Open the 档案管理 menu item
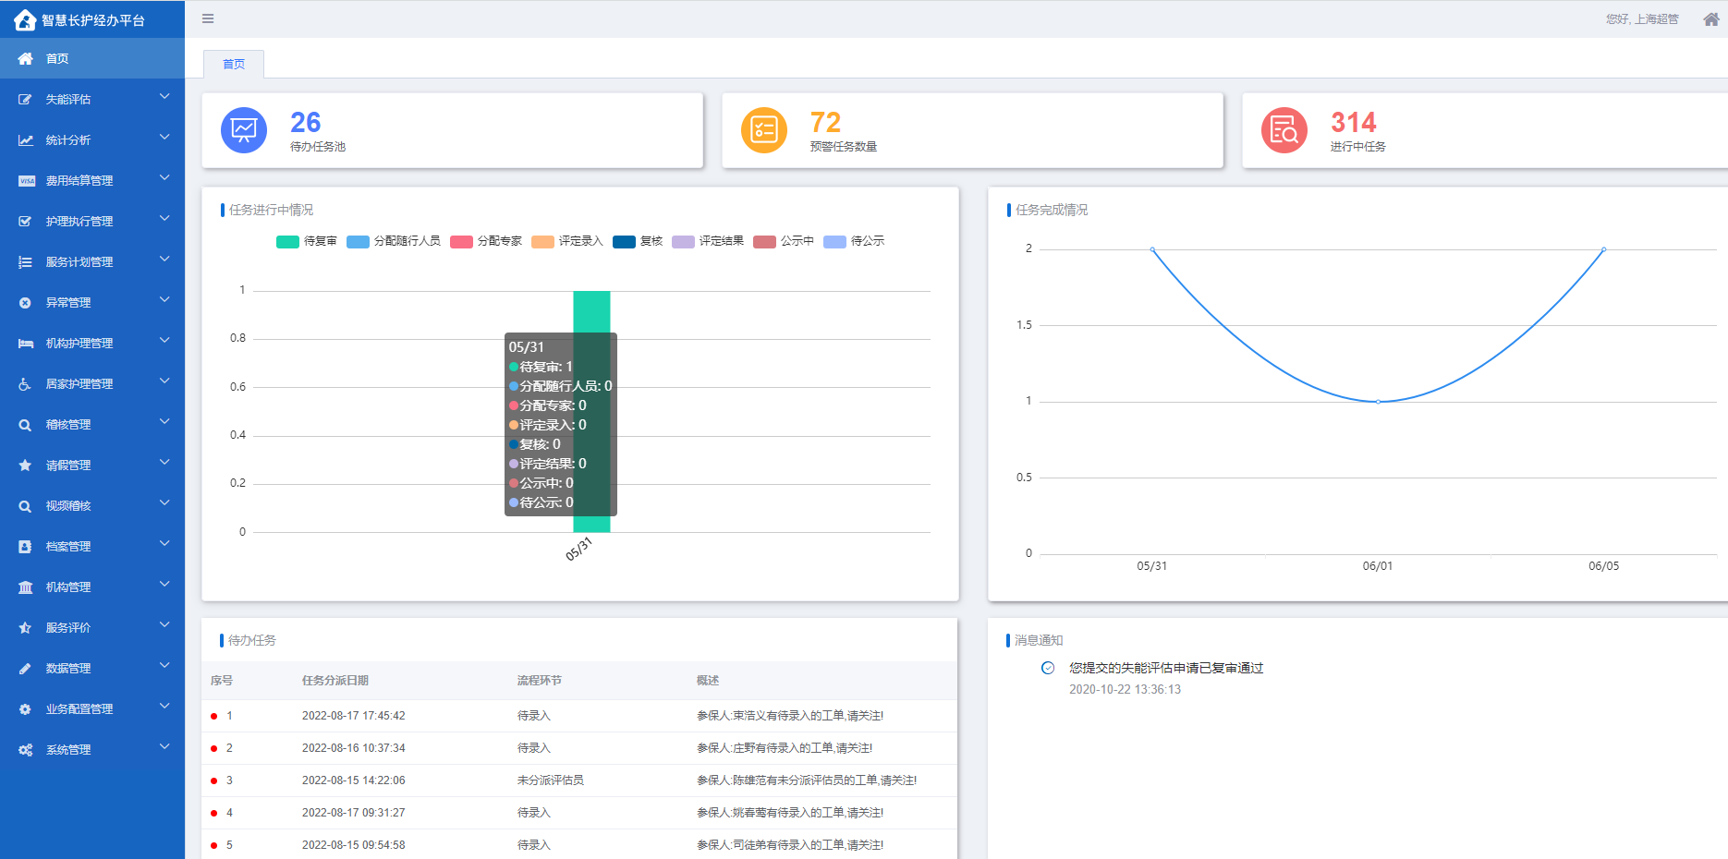 pos(92,546)
